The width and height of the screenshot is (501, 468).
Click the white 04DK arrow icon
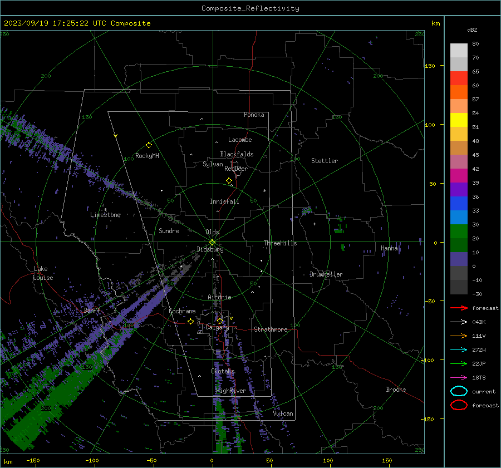click(x=459, y=322)
